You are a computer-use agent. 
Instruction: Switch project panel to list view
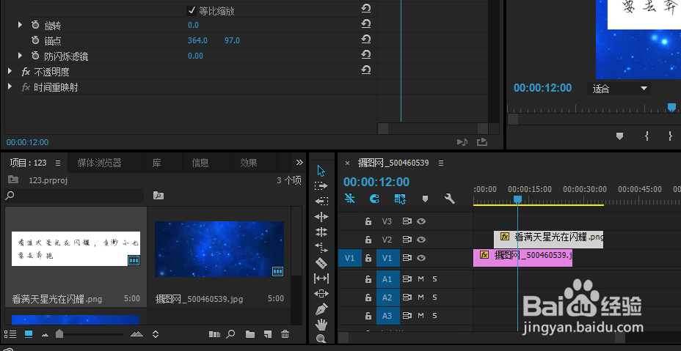click(x=10, y=334)
